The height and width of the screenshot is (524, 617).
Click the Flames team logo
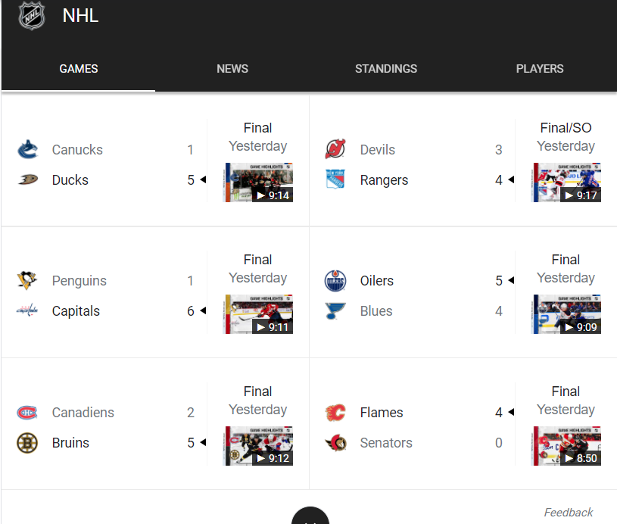tap(335, 412)
